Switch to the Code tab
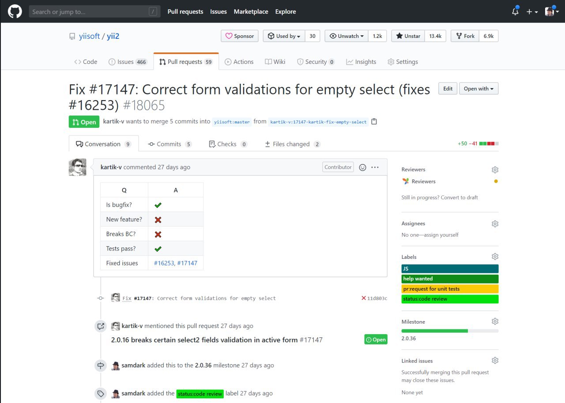Viewport: 565px width, 403px height. coord(86,62)
